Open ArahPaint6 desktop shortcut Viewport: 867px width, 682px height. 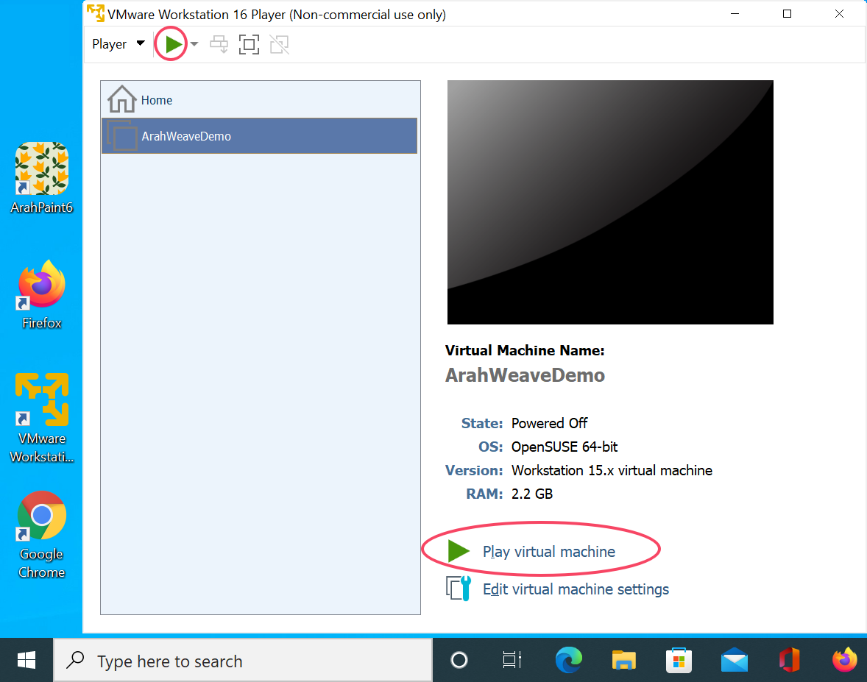(x=42, y=179)
